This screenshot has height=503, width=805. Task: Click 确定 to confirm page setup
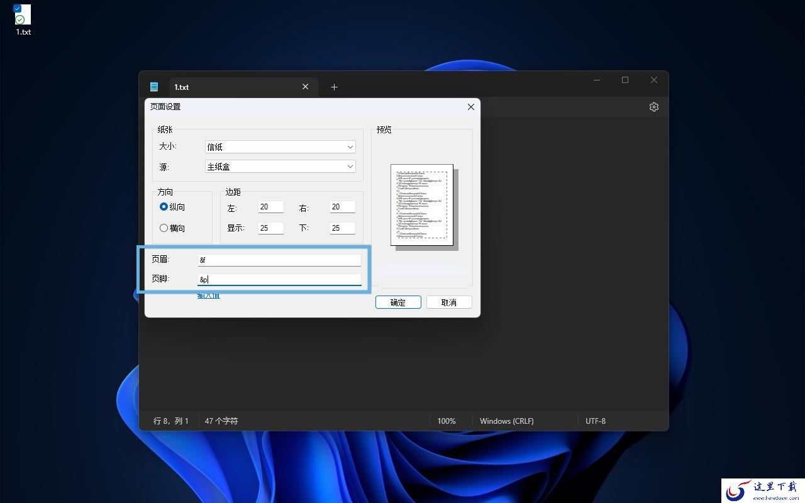398,302
